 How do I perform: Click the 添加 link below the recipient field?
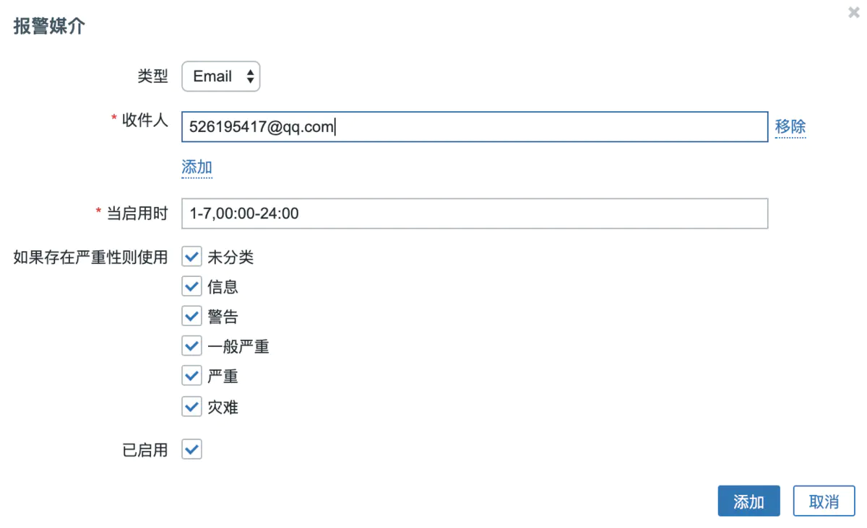(197, 167)
